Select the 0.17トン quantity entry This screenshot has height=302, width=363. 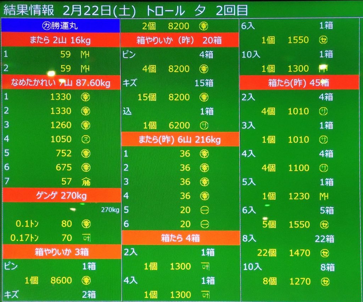click(x=26, y=238)
